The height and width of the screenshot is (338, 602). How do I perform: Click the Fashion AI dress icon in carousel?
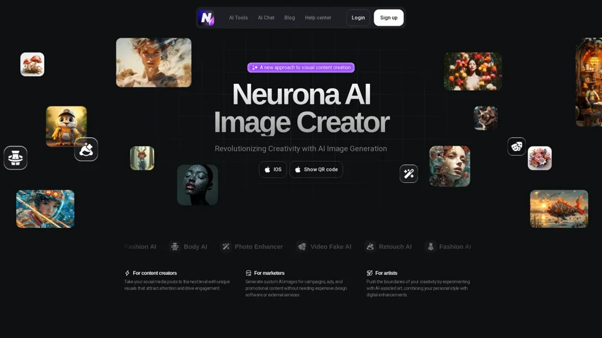coord(430,247)
